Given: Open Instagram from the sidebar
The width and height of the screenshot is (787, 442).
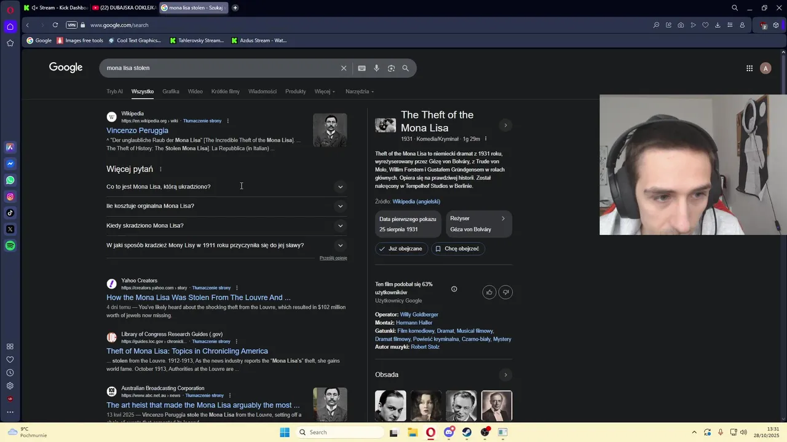Looking at the screenshot, I should tap(10, 197).
